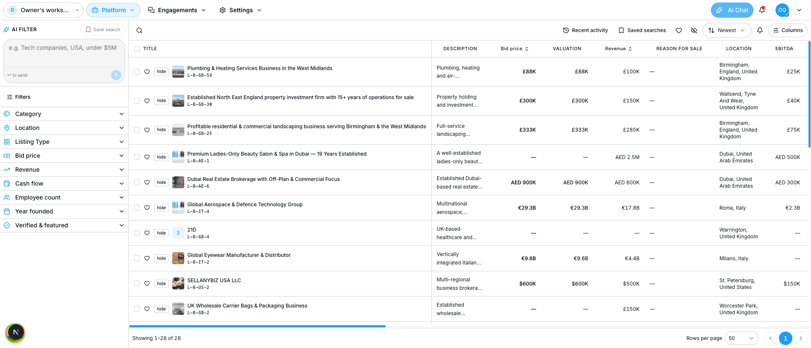
Task: Check the Dubai Real Estate Brokerage row
Action: coord(137,182)
